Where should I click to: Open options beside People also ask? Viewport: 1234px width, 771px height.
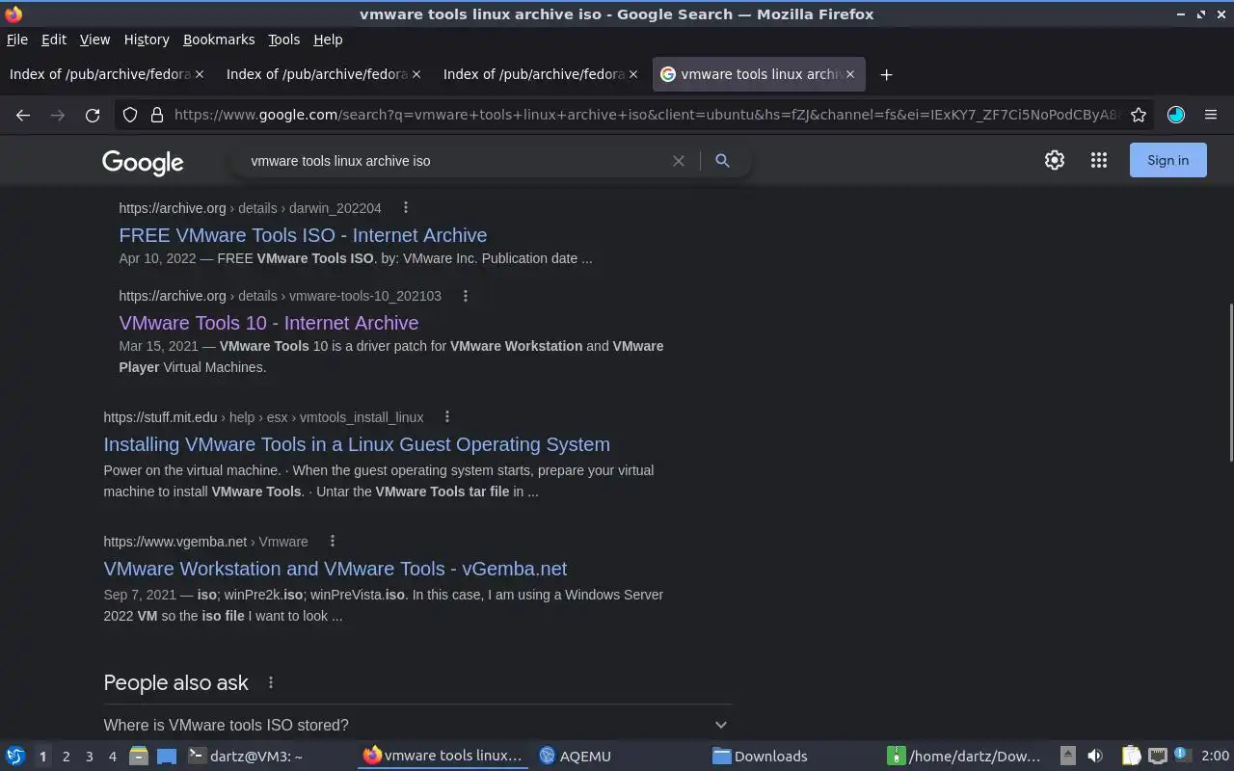click(271, 682)
